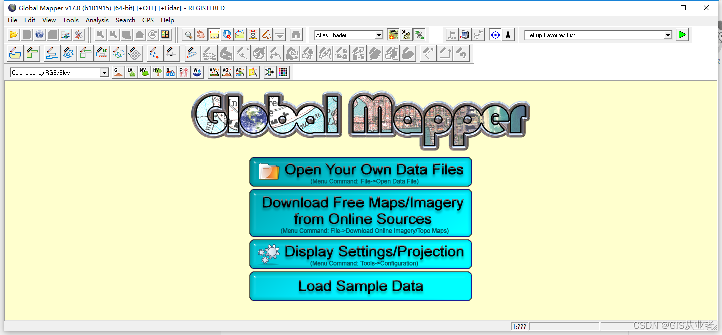Select the create rectangle area pencil icon

click(33, 53)
